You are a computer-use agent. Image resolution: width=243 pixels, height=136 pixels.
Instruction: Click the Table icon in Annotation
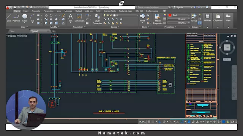tap(87, 23)
